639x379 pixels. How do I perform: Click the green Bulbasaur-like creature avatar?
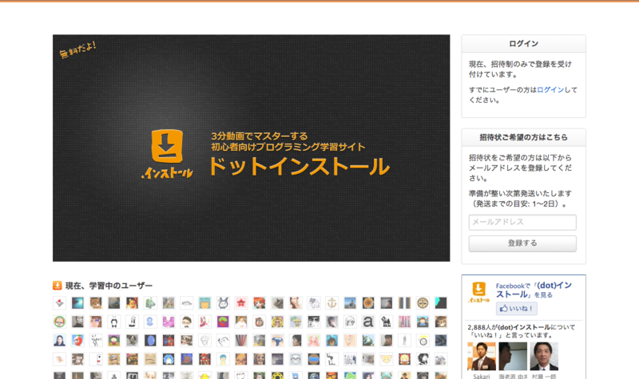coord(150,303)
